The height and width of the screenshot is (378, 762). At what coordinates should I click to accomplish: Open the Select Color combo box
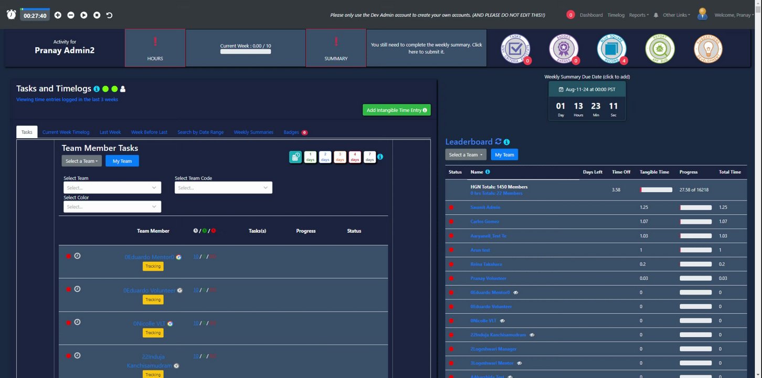[x=112, y=207]
